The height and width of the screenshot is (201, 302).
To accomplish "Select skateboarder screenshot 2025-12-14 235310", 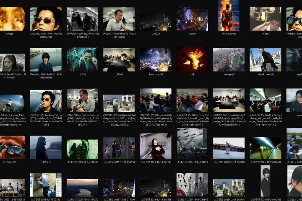I will (x=229, y=148).
